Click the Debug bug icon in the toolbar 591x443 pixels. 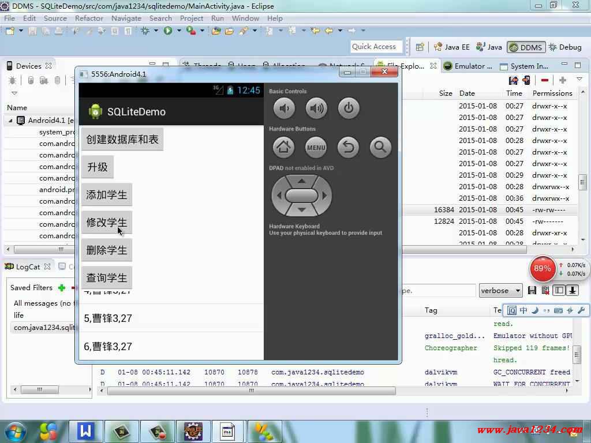tap(145, 31)
